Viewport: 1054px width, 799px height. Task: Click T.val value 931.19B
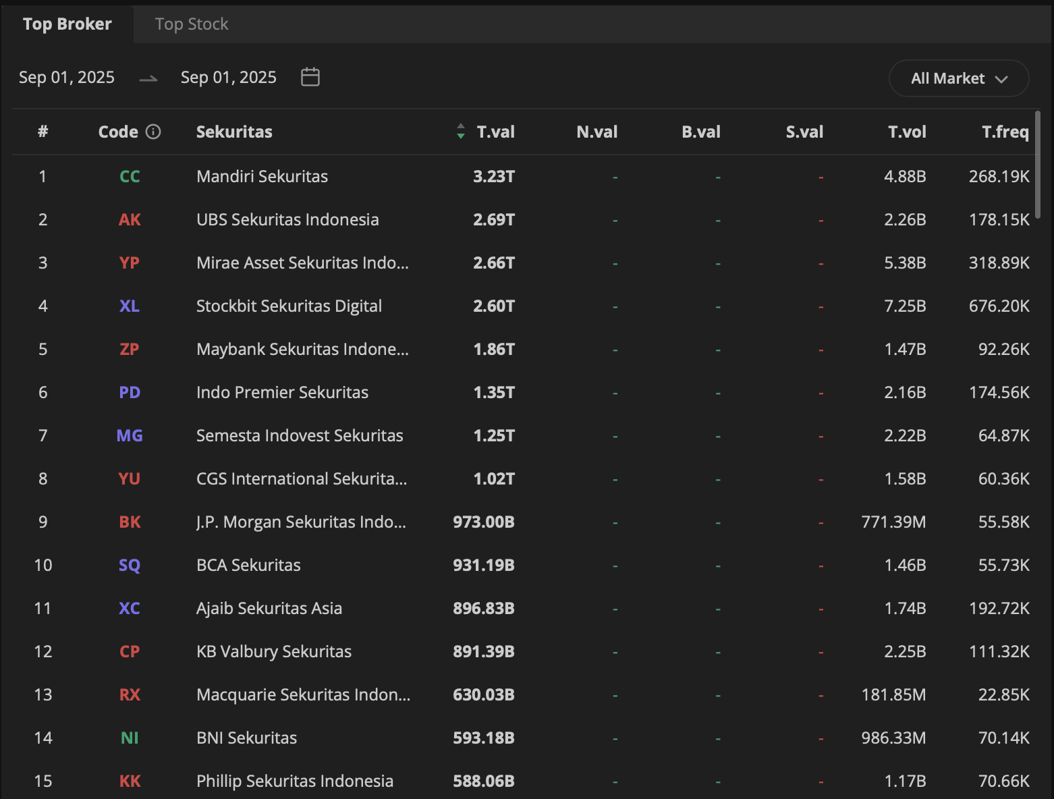[484, 566]
